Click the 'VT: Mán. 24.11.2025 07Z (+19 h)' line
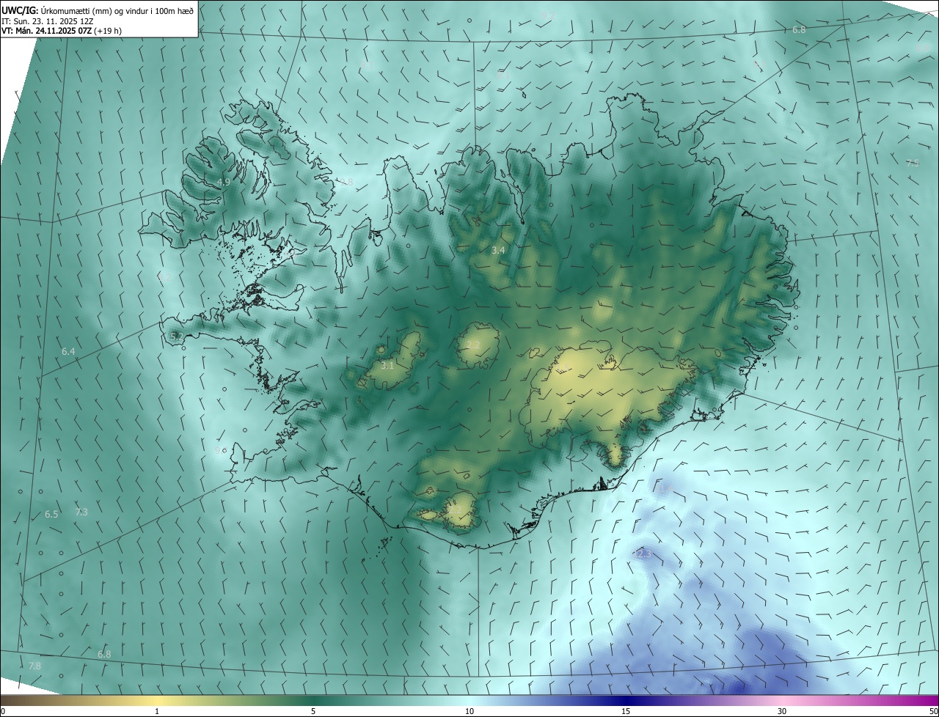 [62, 32]
